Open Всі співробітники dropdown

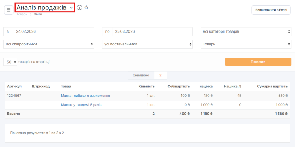pyautogui.click(x=49, y=44)
